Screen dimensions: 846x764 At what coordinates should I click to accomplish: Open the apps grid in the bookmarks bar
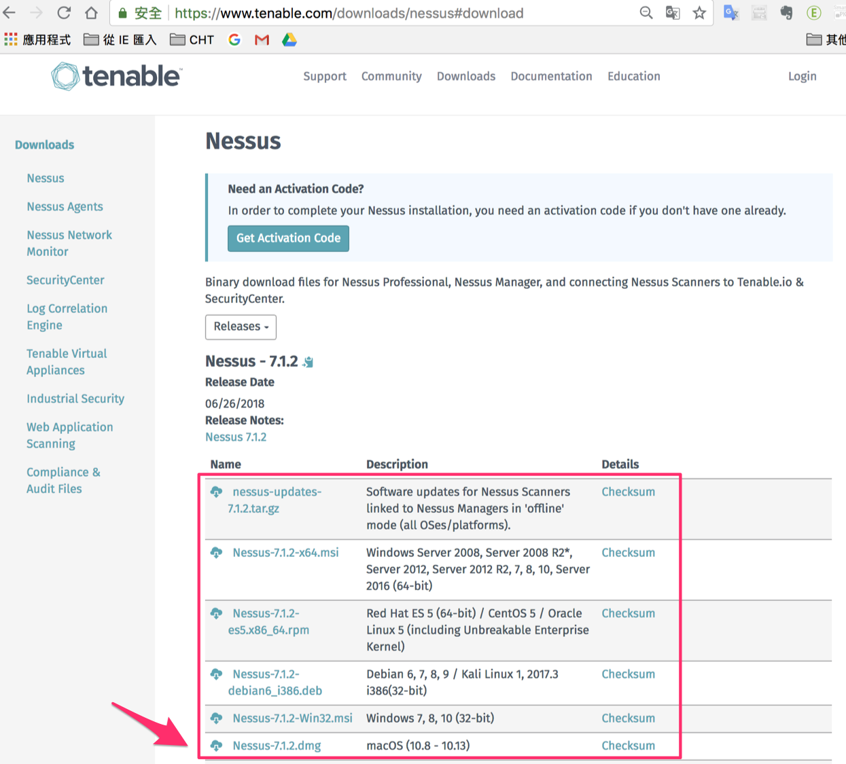(11, 39)
